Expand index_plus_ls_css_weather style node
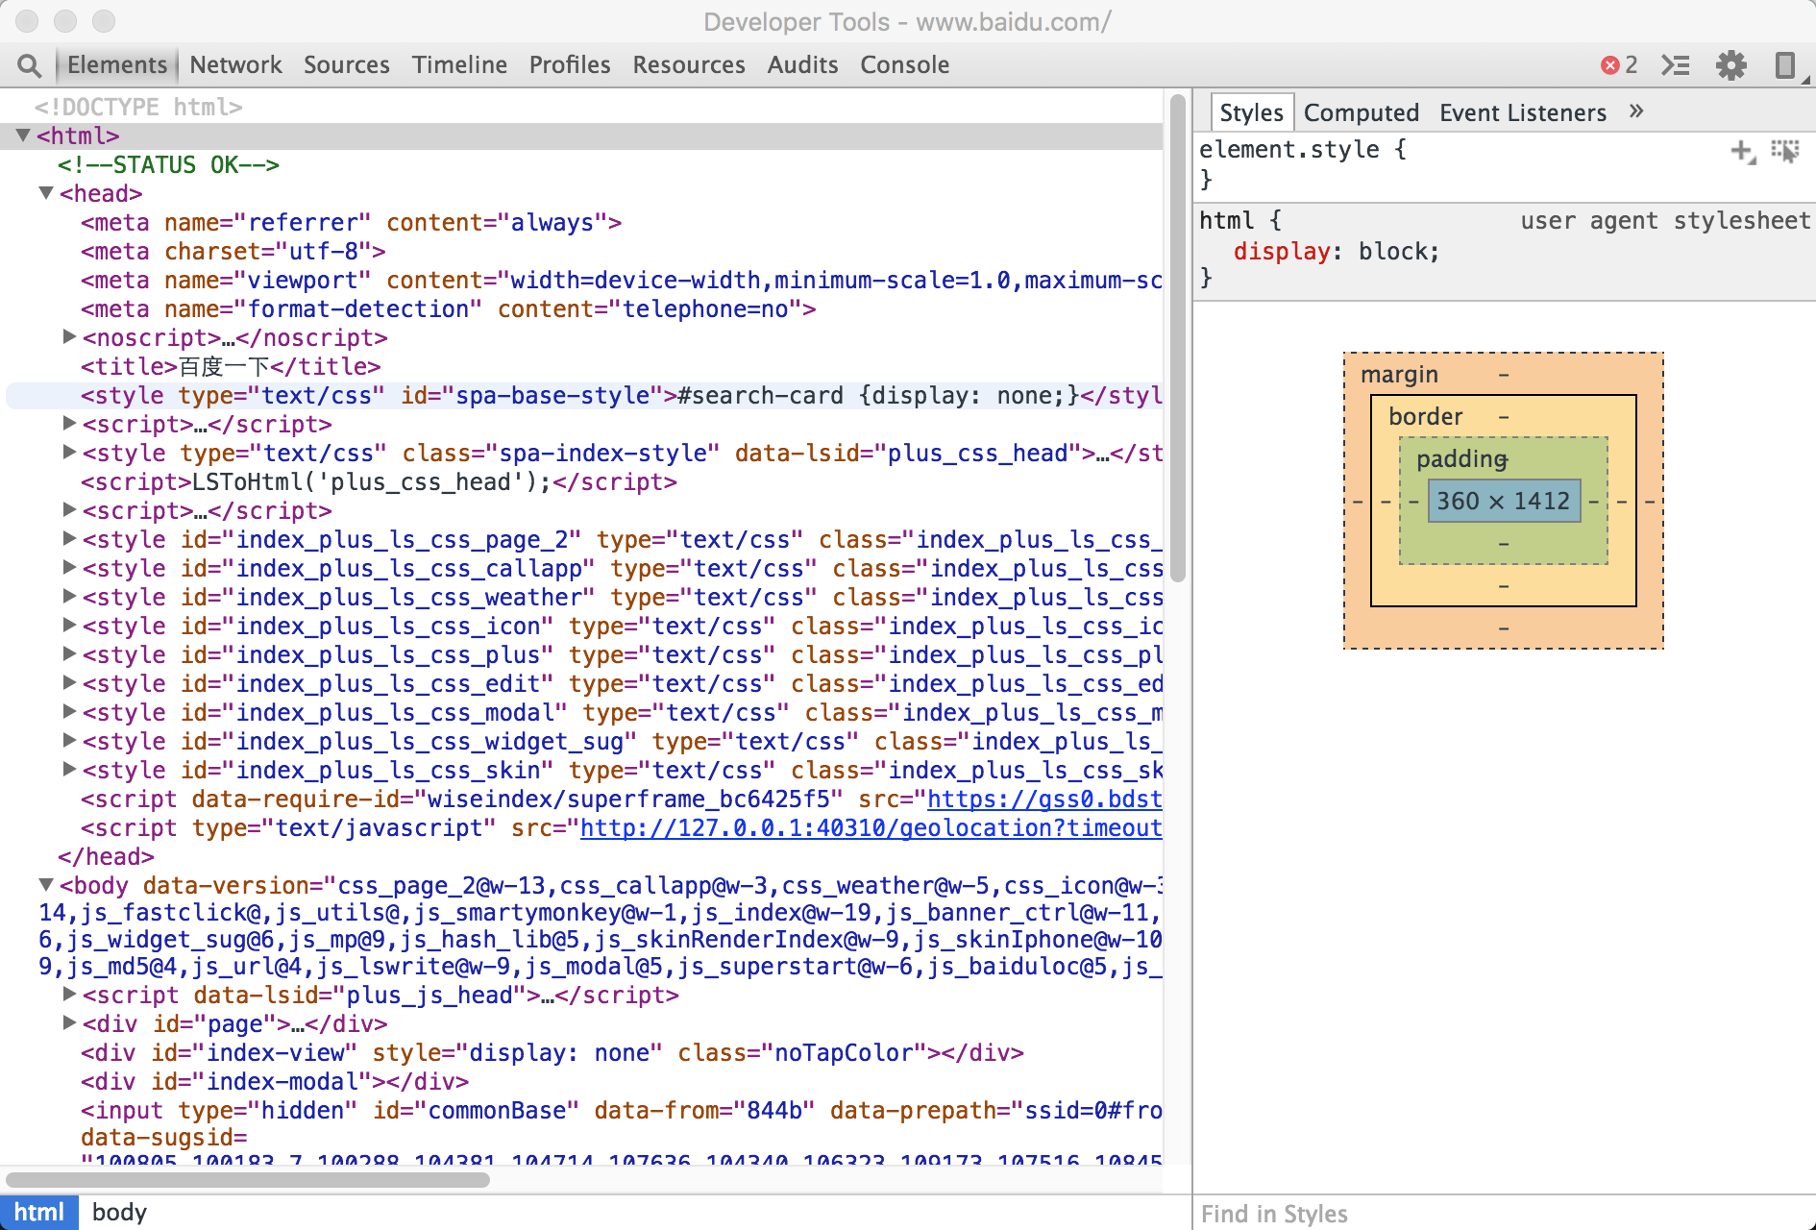The image size is (1816, 1230). 69,597
